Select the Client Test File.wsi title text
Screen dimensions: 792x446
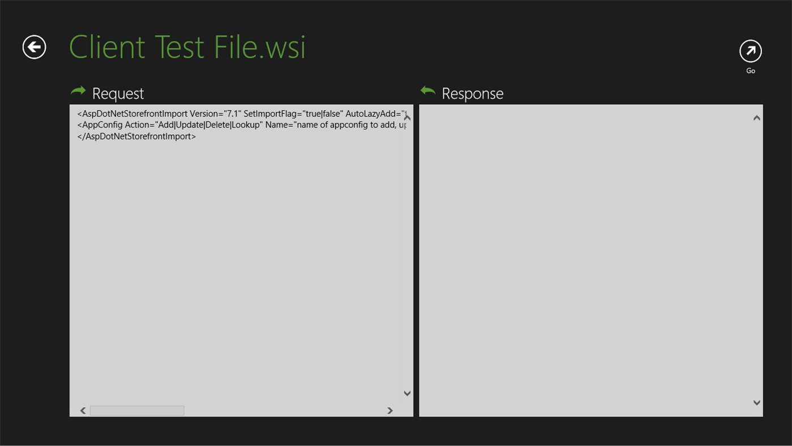(187, 46)
